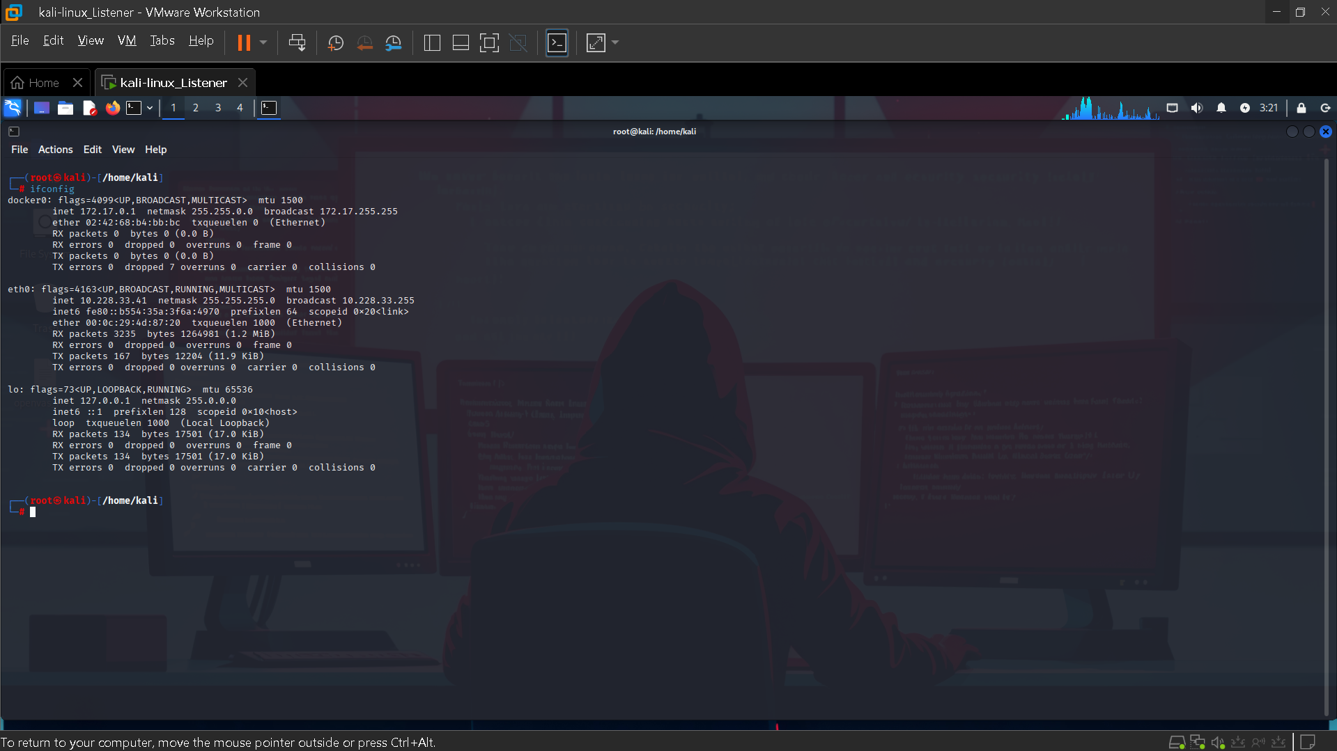Open the VM menu
Viewport: 1337px width, 751px height.
coord(127,41)
